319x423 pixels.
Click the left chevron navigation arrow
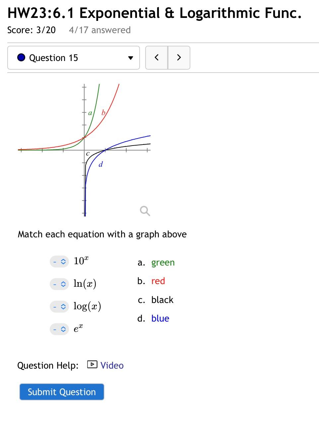click(x=156, y=57)
